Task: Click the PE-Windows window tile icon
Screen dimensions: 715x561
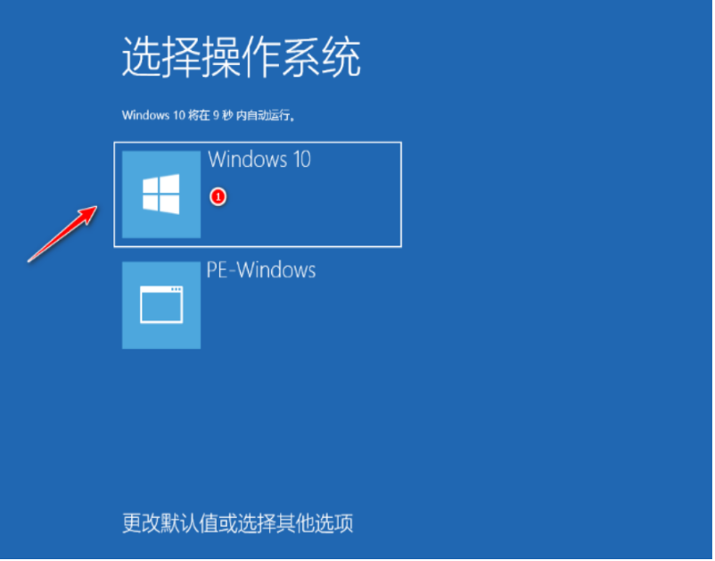Action: point(161,305)
